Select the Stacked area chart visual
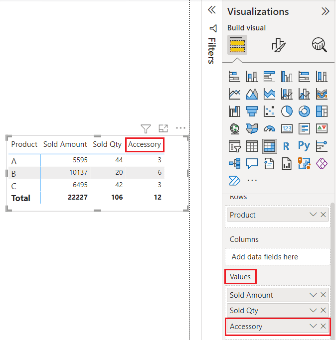Screen dimensions: 336x340 click(269, 94)
